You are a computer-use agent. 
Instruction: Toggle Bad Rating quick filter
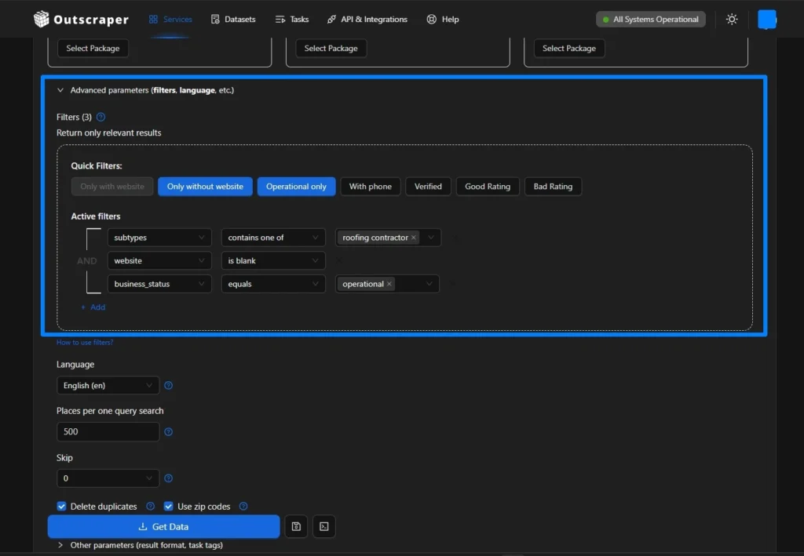tap(553, 187)
